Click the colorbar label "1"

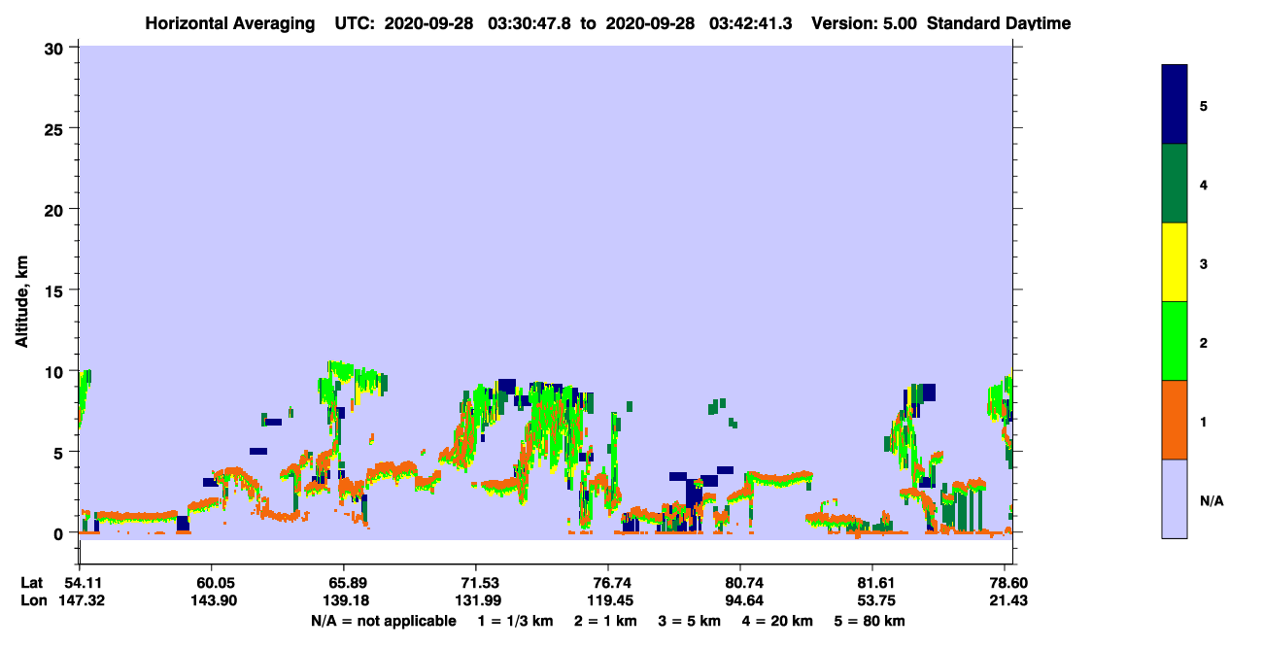point(1204,422)
